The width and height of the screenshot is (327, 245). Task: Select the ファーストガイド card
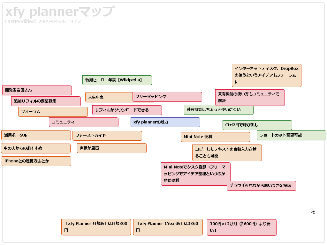click(107, 136)
